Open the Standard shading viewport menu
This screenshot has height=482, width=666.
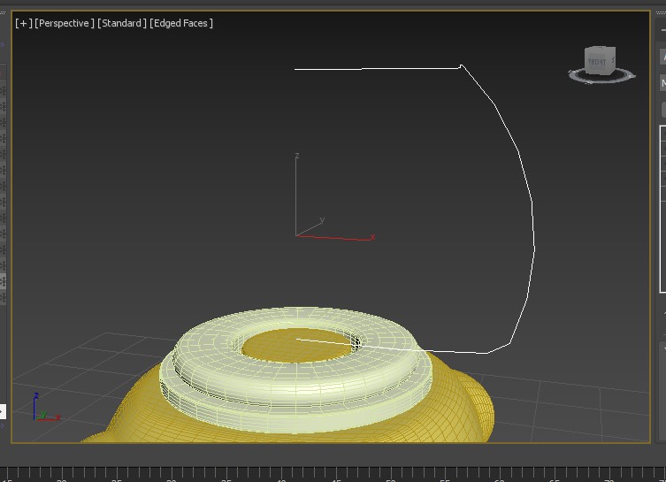(122, 23)
